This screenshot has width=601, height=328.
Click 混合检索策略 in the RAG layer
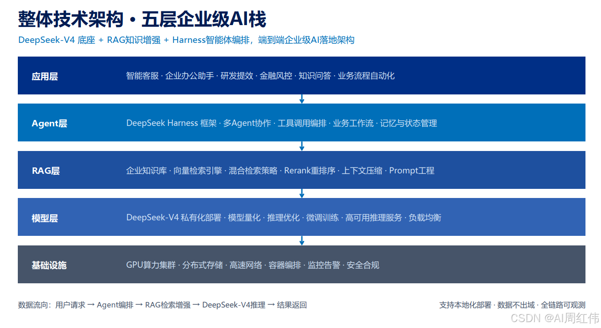pyautogui.click(x=253, y=171)
